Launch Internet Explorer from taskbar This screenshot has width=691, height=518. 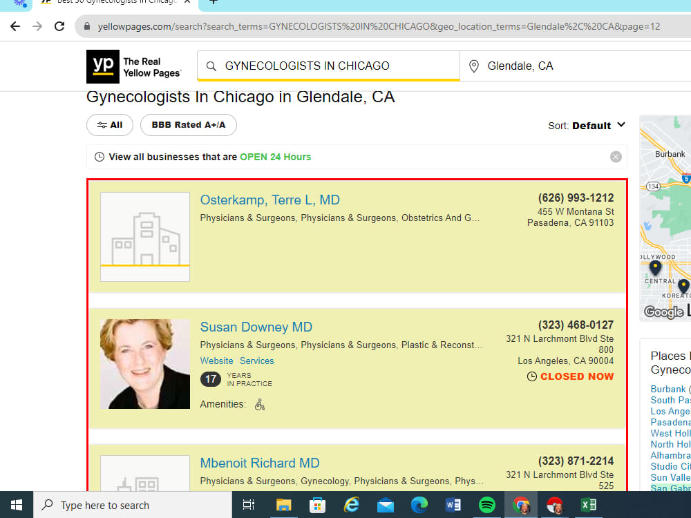[x=351, y=505]
